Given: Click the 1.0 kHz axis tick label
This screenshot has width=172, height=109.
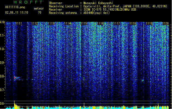Looking at the screenshot, I should click(2, 49).
